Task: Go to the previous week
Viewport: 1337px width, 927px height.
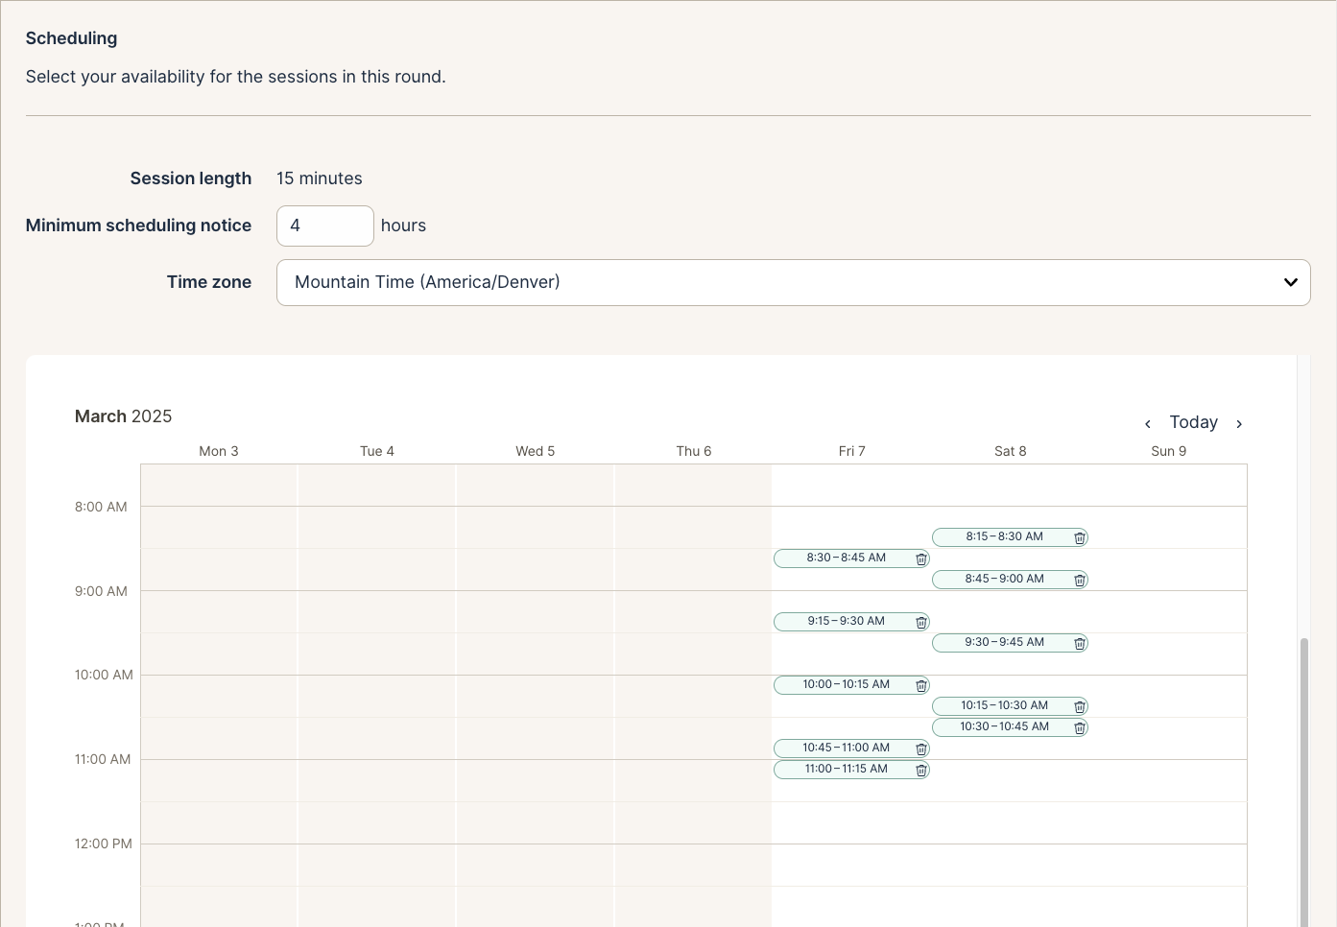Action: click(x=1147, y=423)
